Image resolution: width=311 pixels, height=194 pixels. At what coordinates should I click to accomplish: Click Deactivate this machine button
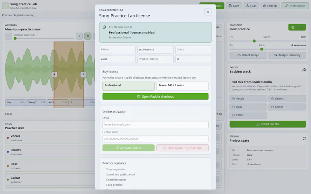click(x=182, y=148)
